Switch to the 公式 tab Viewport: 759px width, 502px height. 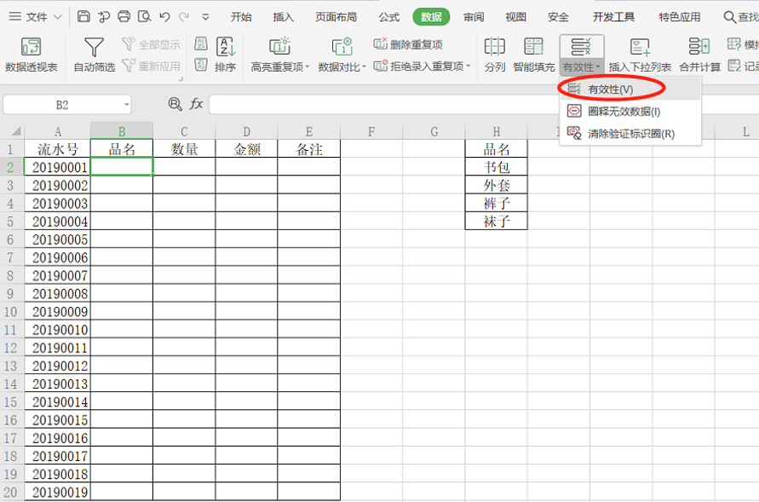coord(389,17)
